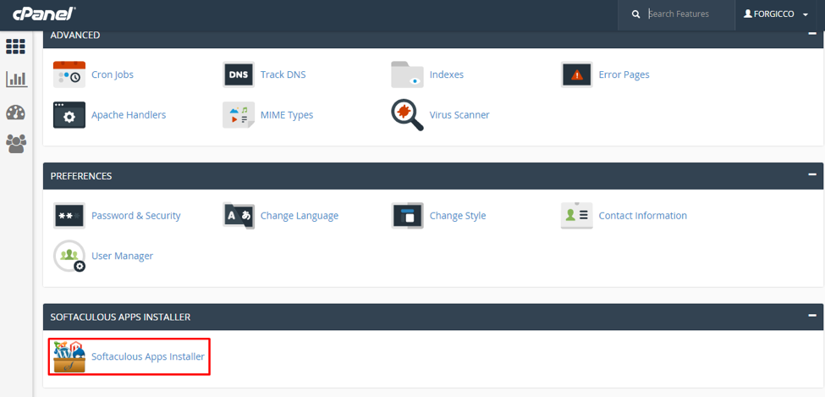Screen dimensions: 825x397
Task: Open the FORGICCO user dropdown
Action: [776, 14]
